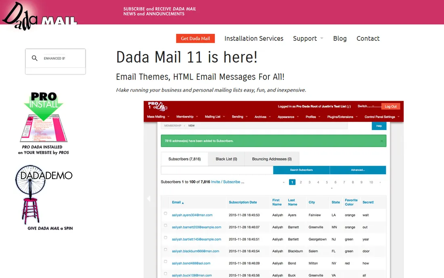Go to the Blog page
444x278 pixels.
tap(340, 38)
